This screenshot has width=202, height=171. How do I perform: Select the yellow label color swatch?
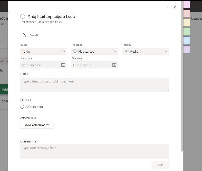(x=187, y=23)
